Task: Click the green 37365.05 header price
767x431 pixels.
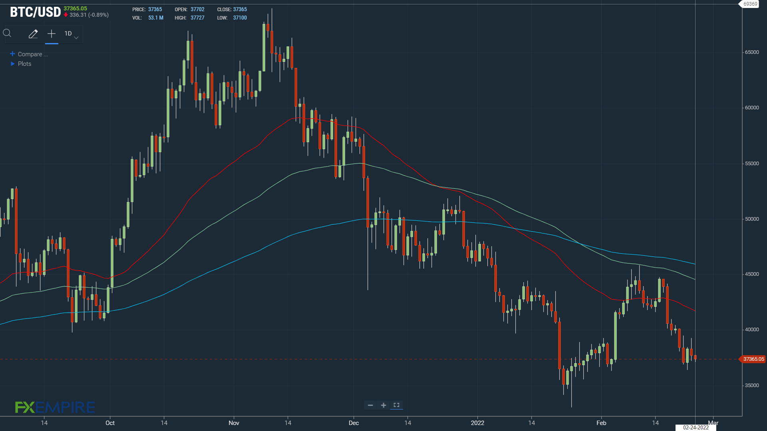Action: click(x=75, y=8)
